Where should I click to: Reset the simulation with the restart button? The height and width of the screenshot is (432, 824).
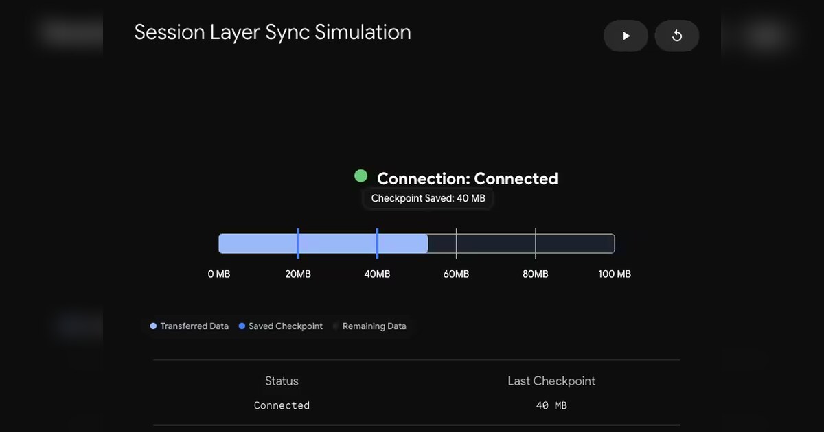(x=676, y=36)
